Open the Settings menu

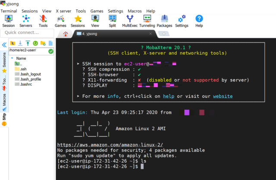pyautogui.click(x=116, y=11)
